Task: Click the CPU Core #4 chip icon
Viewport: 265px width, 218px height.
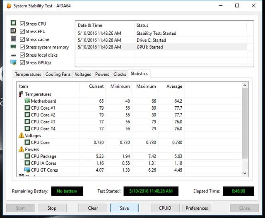Action: tap(27, 129)
